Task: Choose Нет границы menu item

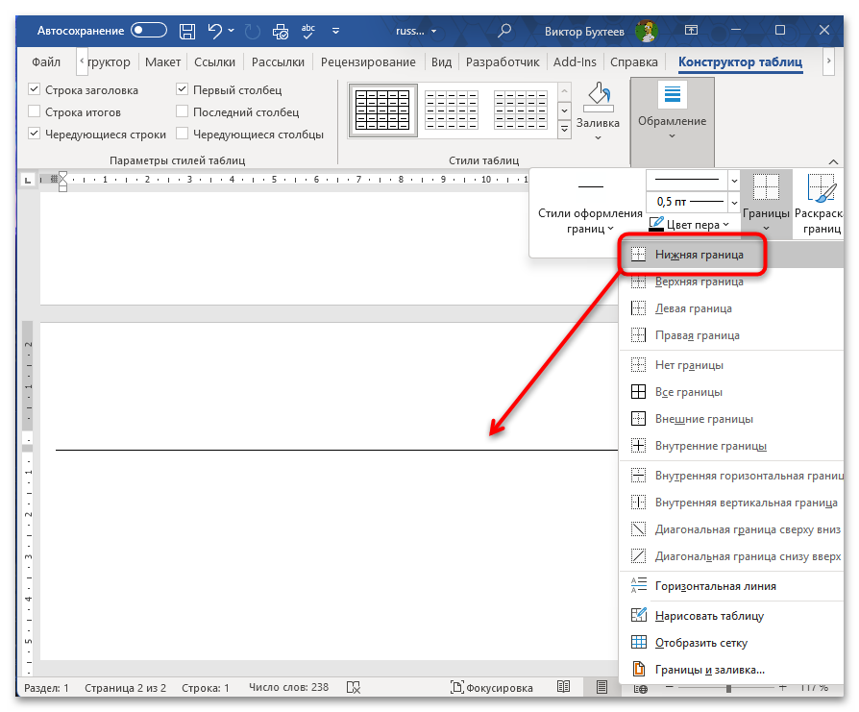Action: pos(731,365)
